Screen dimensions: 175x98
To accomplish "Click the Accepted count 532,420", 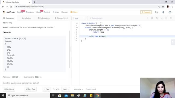I will 15,77.
